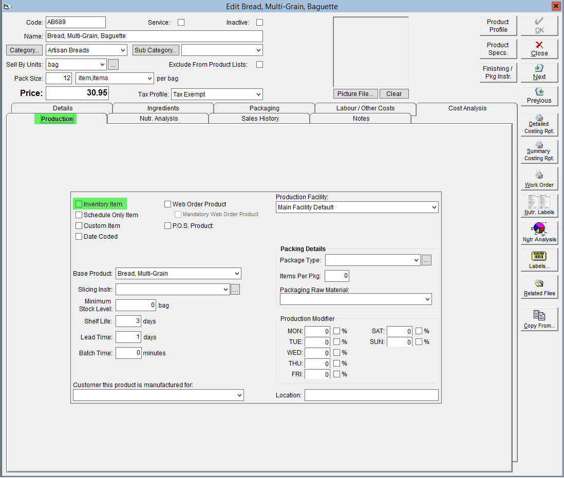Switch to the Details tab
564x478 pixels.
pos(63,108)
